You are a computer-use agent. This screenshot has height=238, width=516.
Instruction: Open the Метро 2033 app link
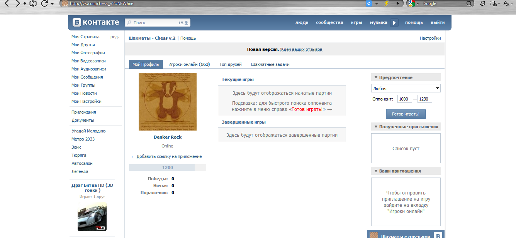(x=83, y=139)
